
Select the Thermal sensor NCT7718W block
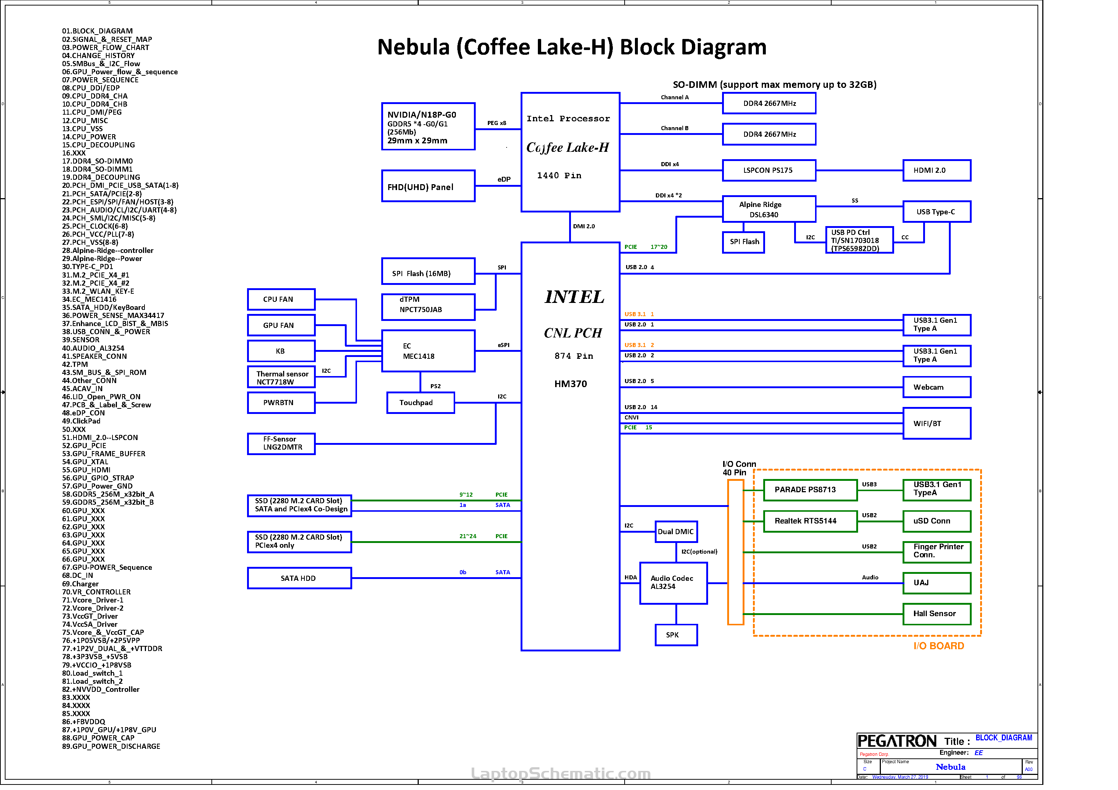pyautogui.click(x=282, y=378)
